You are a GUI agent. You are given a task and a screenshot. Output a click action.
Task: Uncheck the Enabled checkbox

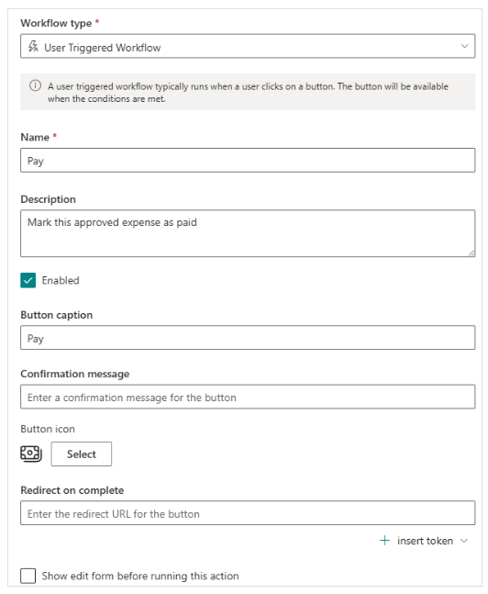point(28,280)
